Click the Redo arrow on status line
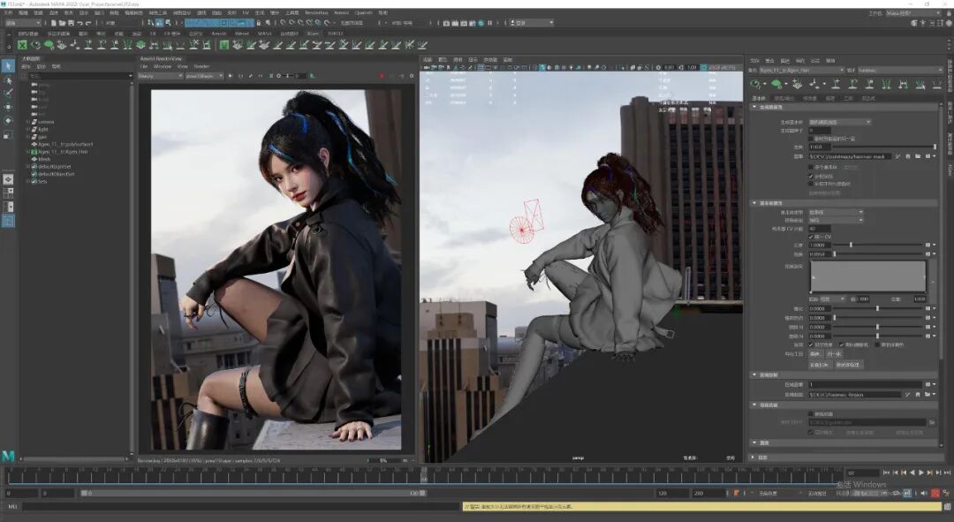Screen dimensions: 954x522 (88, 23)
